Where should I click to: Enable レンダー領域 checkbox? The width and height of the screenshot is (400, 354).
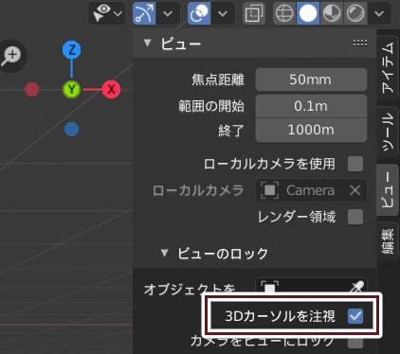[x=355, y=217]
